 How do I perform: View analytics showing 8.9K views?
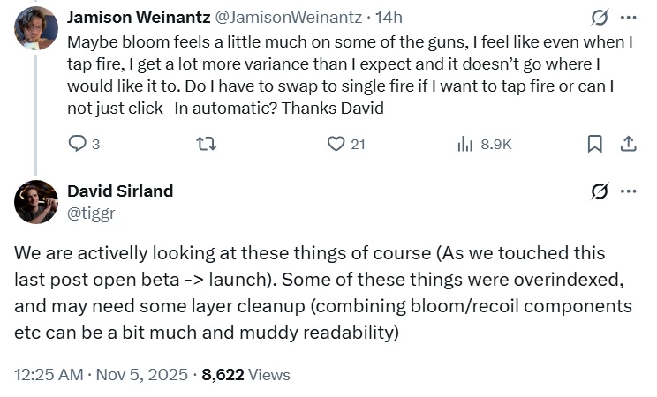coord(484,144)
